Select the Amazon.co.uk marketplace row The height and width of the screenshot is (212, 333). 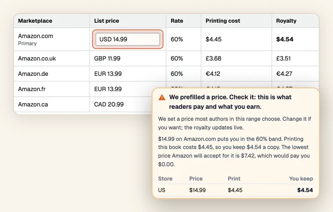pos(166,59)
